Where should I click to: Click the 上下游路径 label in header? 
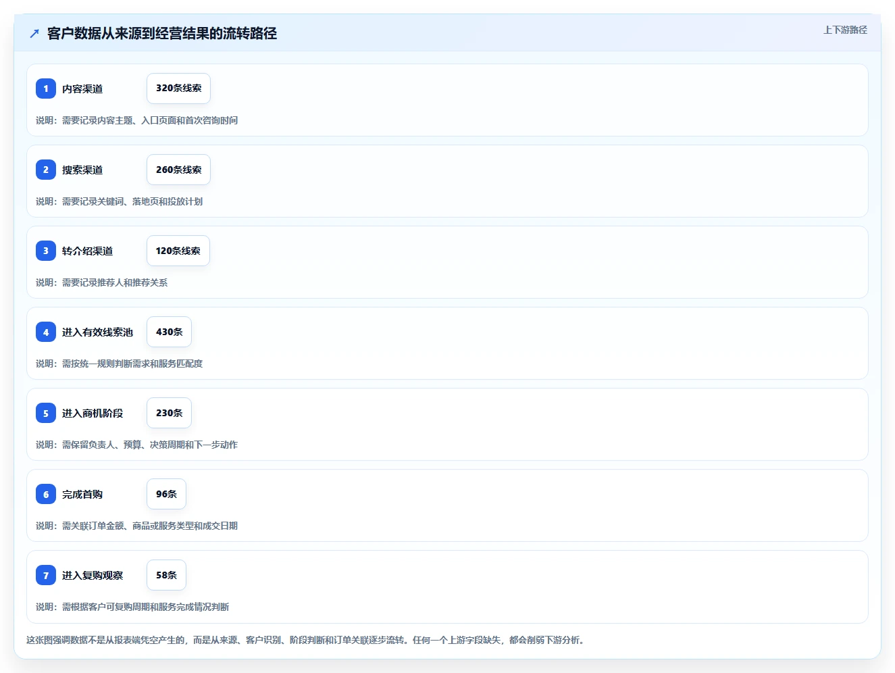tap(845, 30)
